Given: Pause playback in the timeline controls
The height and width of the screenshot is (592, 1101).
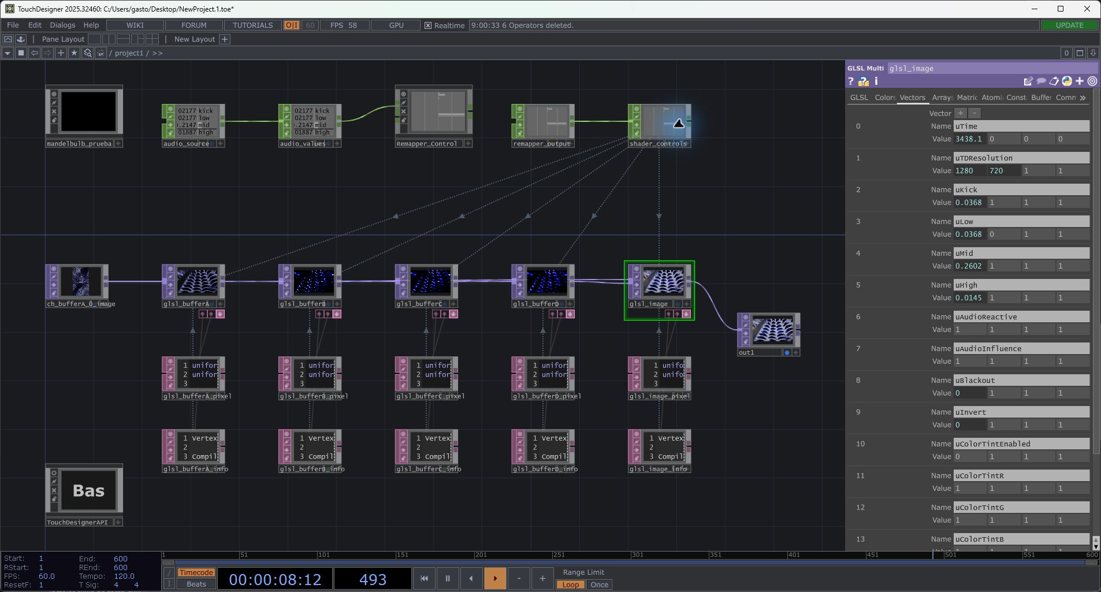Looking at the screenshot, I should (x=448, y=578).
